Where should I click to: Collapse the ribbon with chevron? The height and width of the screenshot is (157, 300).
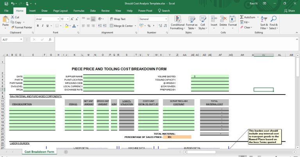pyautogui.click(x=297, y=33)
